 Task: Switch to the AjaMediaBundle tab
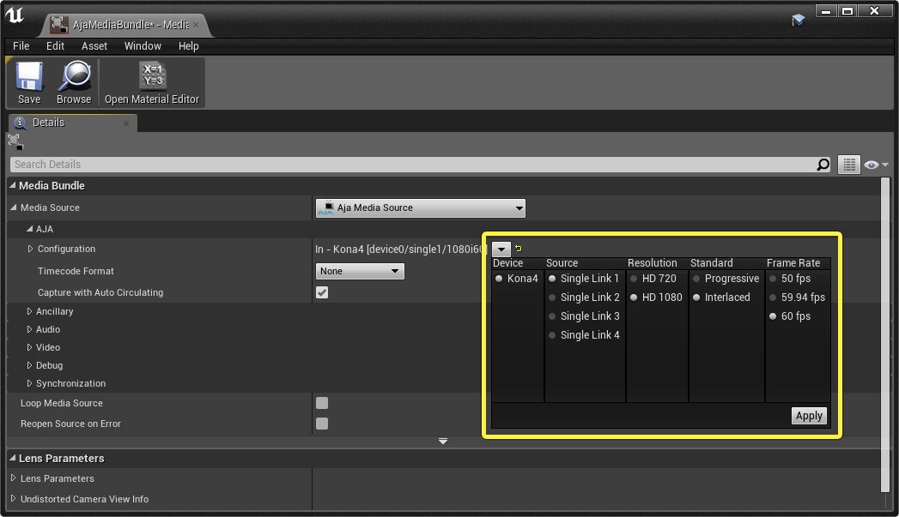pyautogui.click(x=120, y=26)
